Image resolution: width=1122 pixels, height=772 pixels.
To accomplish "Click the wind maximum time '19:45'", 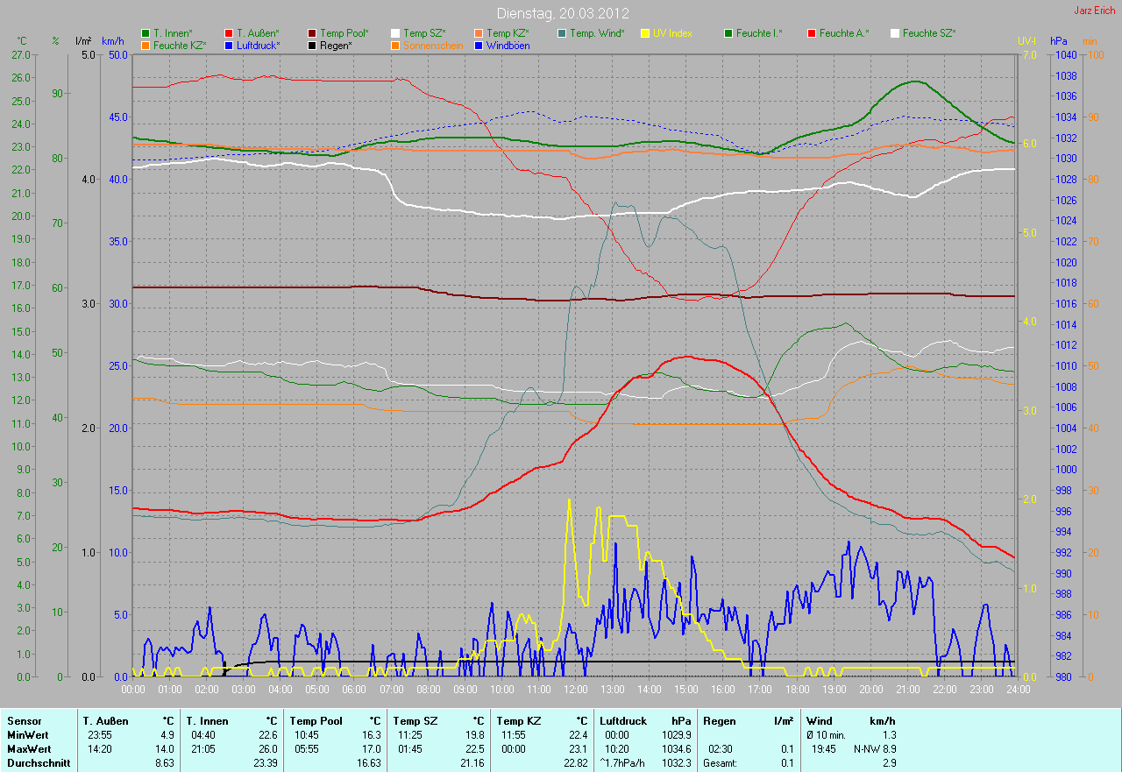I will [x=823, y=749].
